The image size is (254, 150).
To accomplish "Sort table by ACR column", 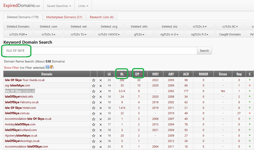I will (186, 74).
